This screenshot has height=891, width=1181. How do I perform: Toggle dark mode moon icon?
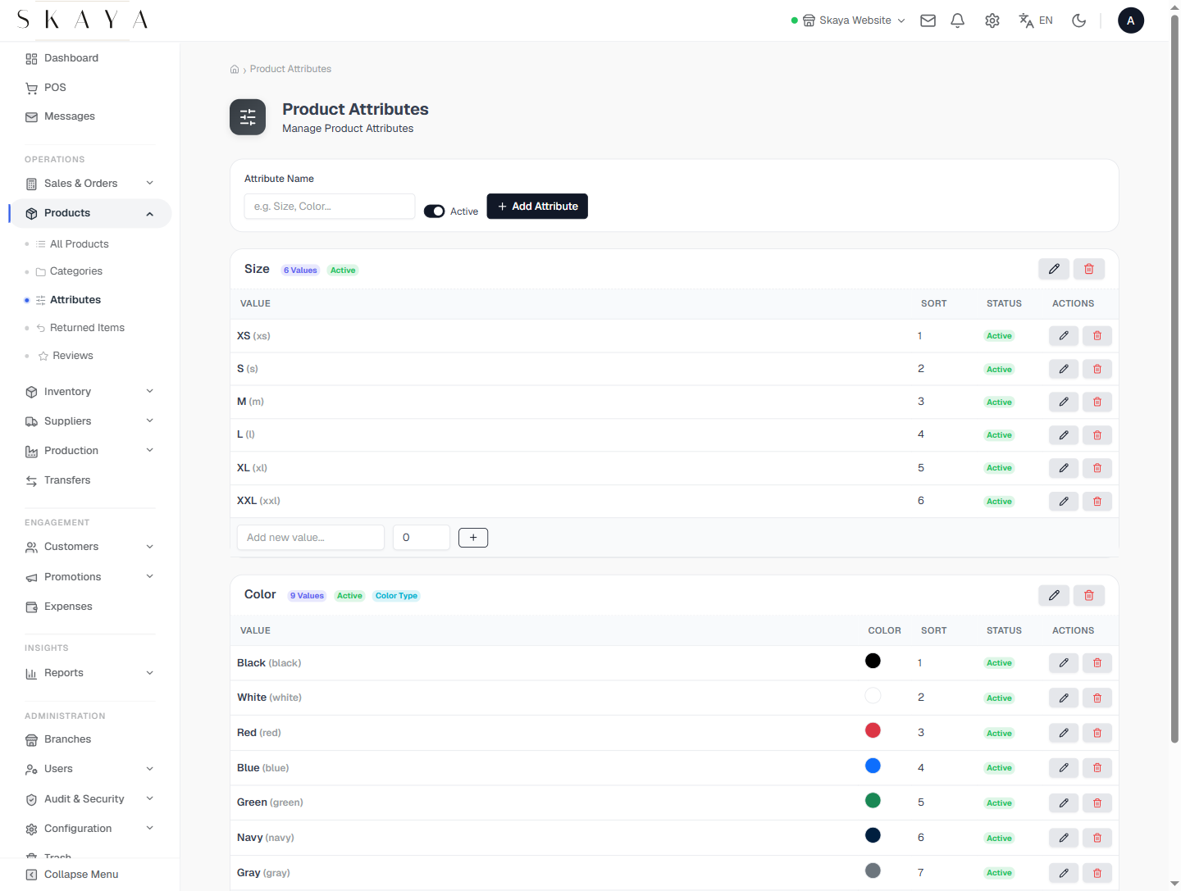[1079, 20]
